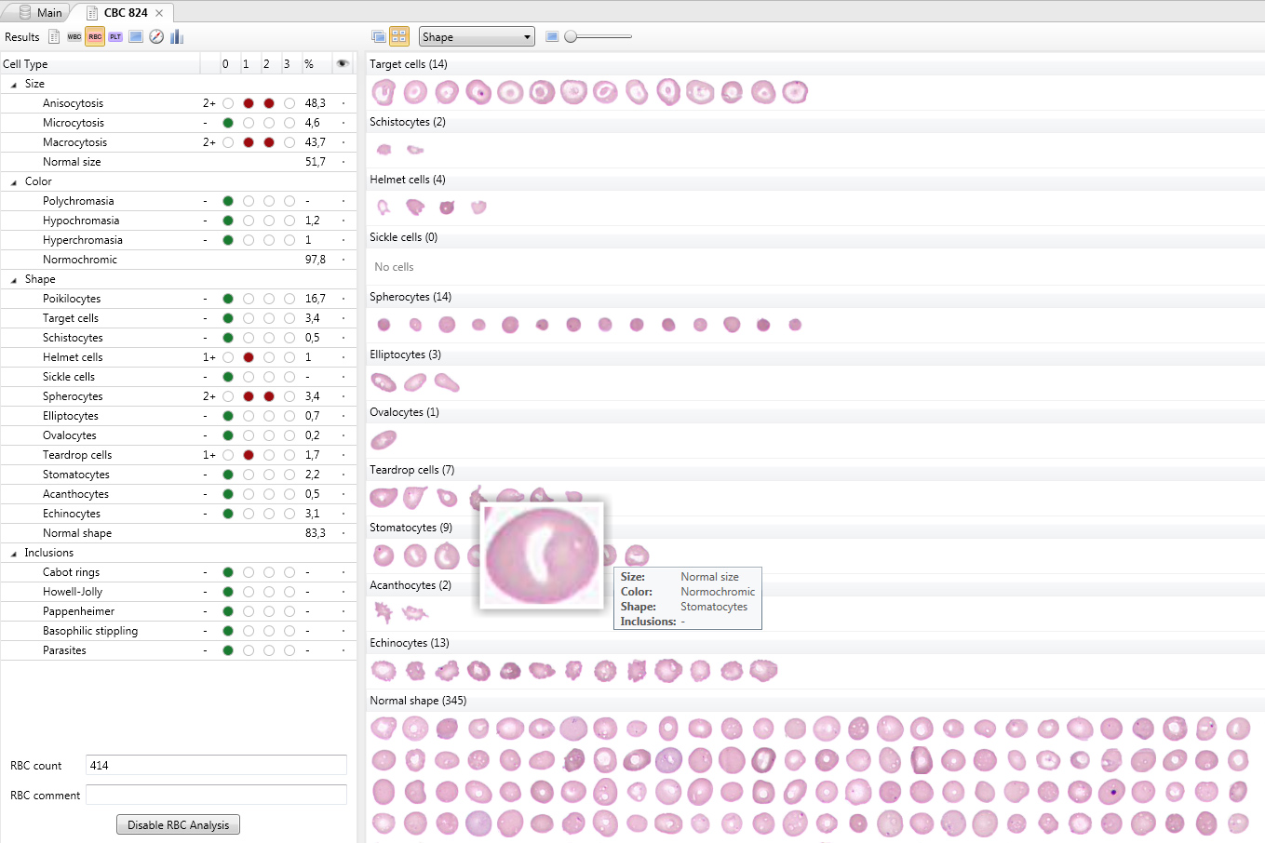This screenshot has height=843, width=1265.
Task: Set Teardrop cells grade to 2
Action: 269,455
